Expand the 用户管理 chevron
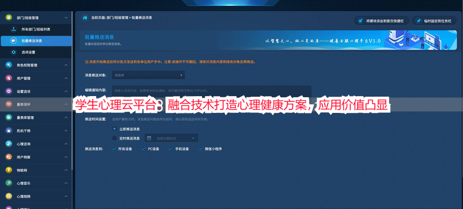Screen dimensions: 463x209 point(66,78)
